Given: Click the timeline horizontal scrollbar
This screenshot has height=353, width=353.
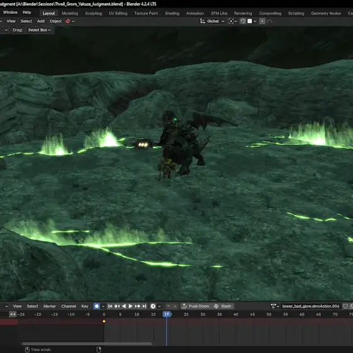Looking at the screenshot, I should coord(87,344).
